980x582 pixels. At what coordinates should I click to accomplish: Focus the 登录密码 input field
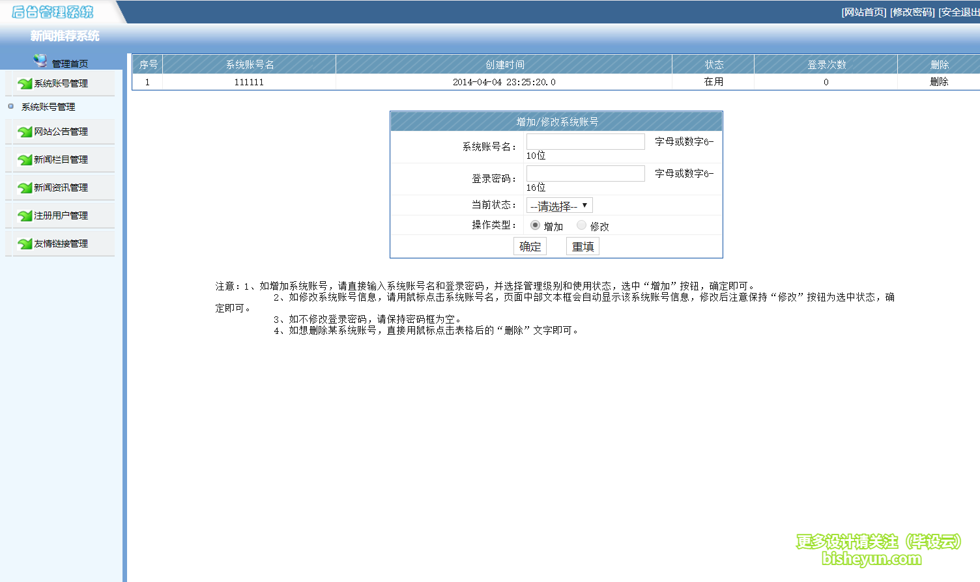pyautogui.click(x=585, y=173)
